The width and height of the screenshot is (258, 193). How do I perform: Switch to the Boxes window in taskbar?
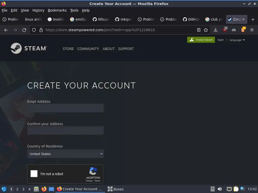click(x=115, y=189)
